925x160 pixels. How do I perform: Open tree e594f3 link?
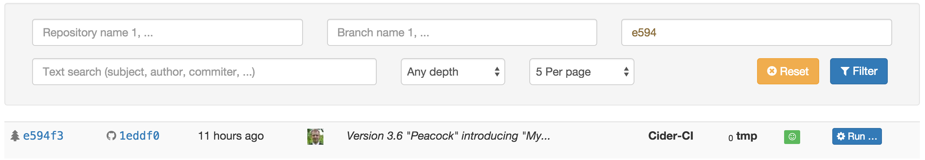pos(43,136)
